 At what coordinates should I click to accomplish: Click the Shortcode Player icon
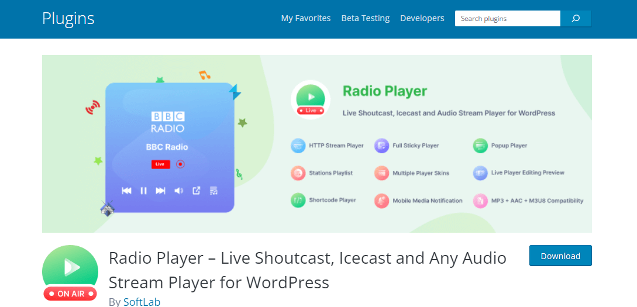(298, 201)
